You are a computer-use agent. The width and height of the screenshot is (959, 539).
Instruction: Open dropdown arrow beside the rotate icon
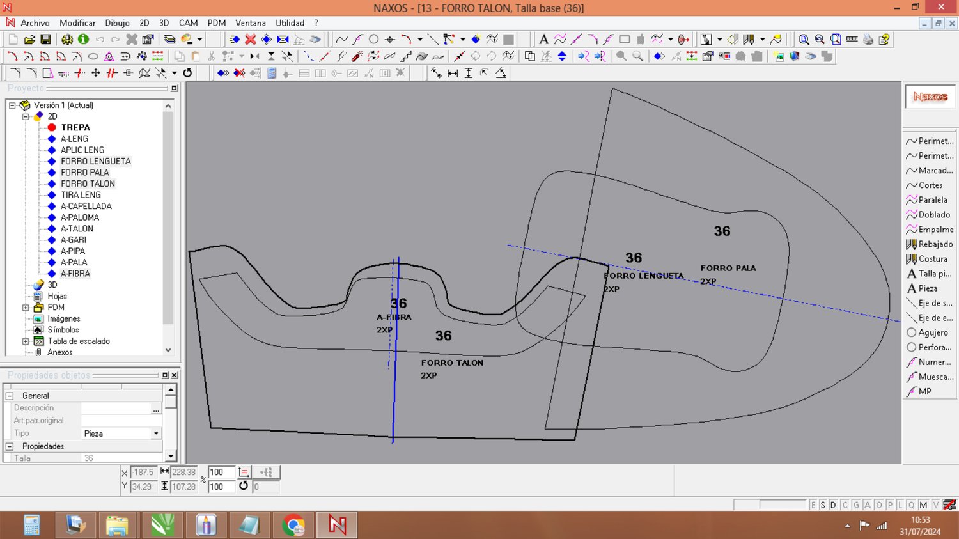point(175,73)
